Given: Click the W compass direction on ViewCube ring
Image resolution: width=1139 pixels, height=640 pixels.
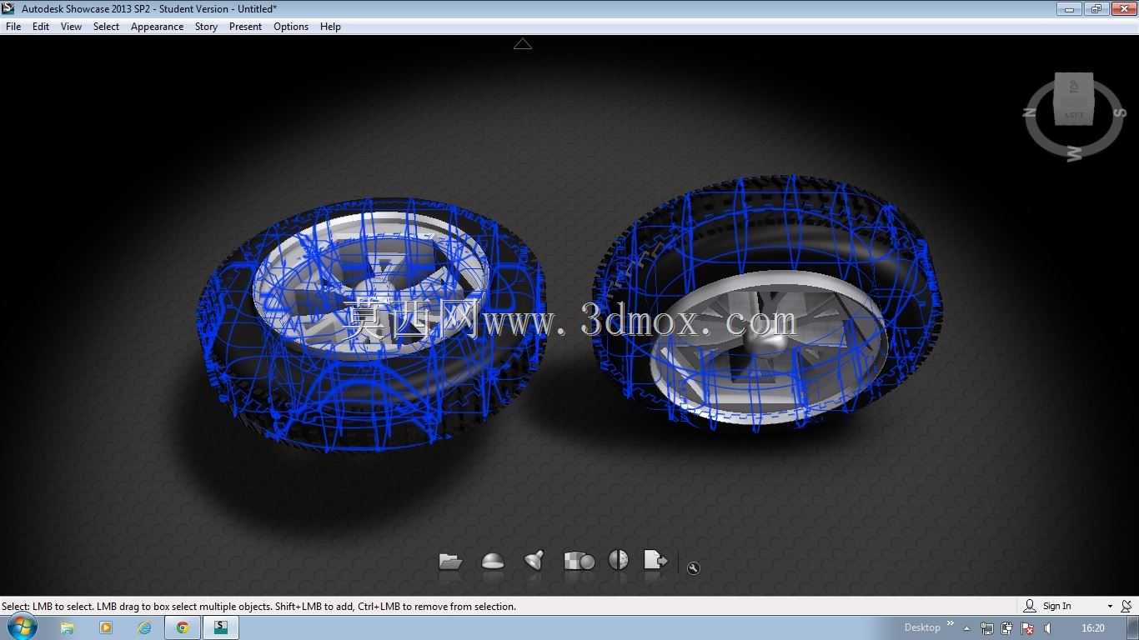Looking at the screenshot, I should 1075,153.
